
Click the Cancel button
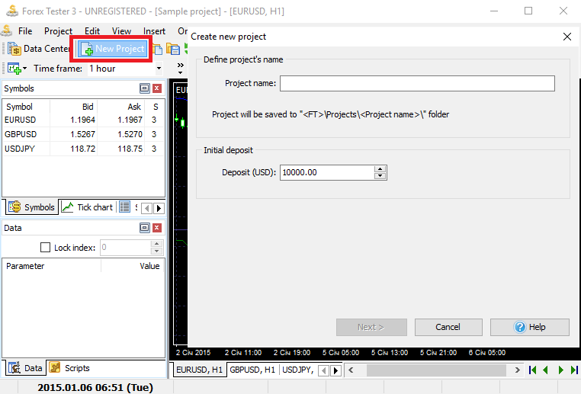[x=448, y=328]
